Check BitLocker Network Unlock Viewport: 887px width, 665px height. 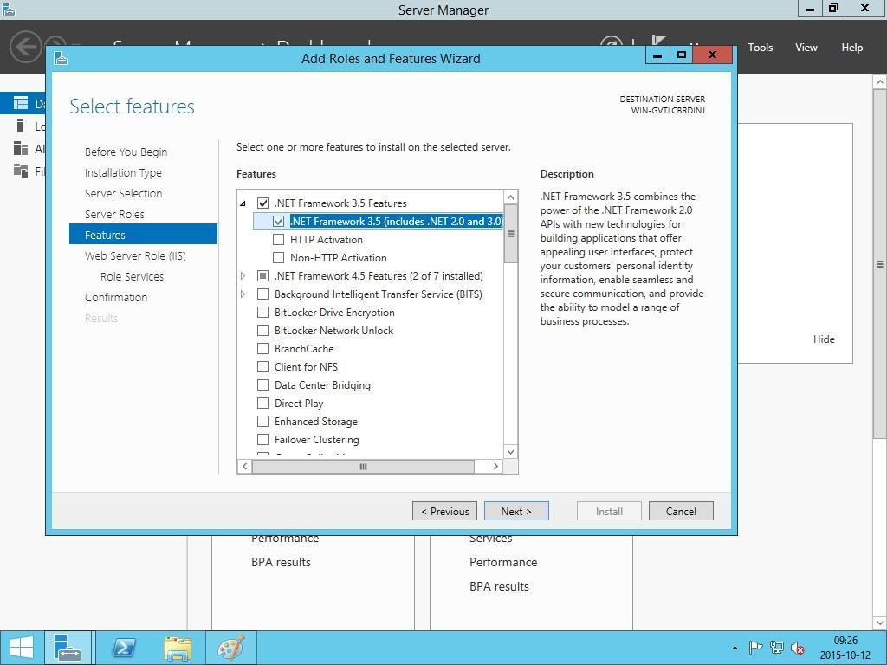[x=262, y=330]
